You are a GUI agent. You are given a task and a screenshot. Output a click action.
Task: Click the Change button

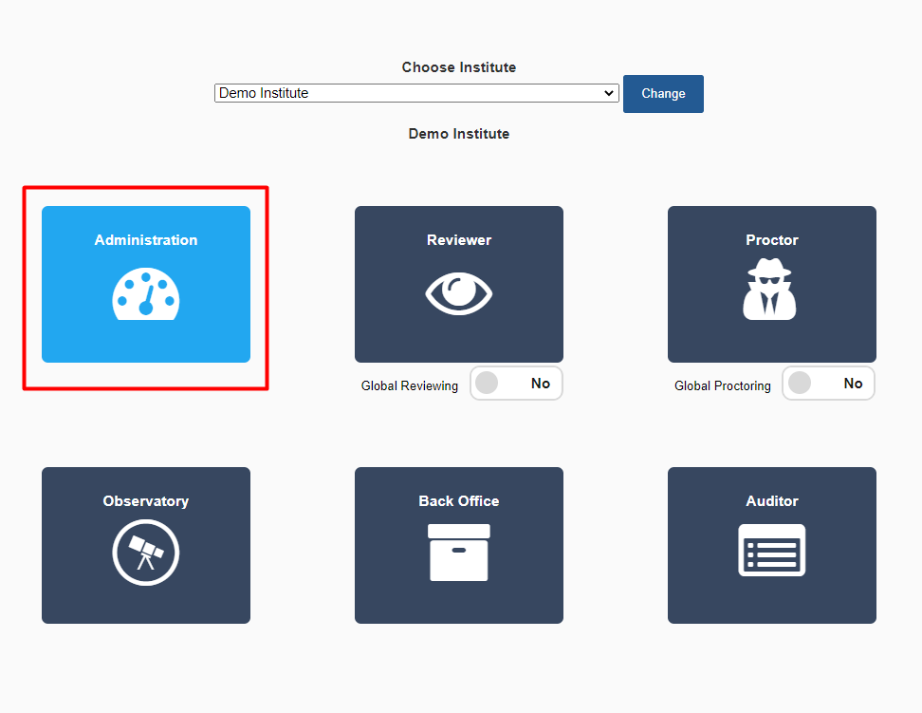coord(663,94)
